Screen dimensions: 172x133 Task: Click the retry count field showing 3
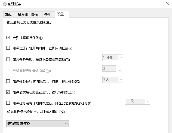(x=109, y=69)
